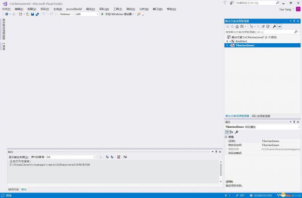The image size is (302, 198).
Task: Toggle categorized view in Properties panel
Action: coord(227,132)
